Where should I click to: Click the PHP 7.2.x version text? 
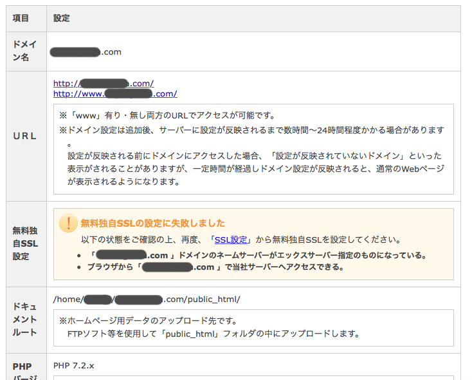pyautogui.click(x=74, y=365)
